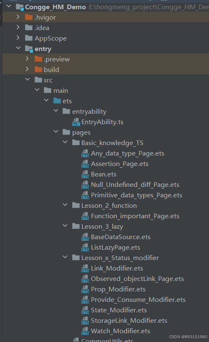209x342 pixels.
Task: Click the entryability folder icon
Action: click(66, 111)
